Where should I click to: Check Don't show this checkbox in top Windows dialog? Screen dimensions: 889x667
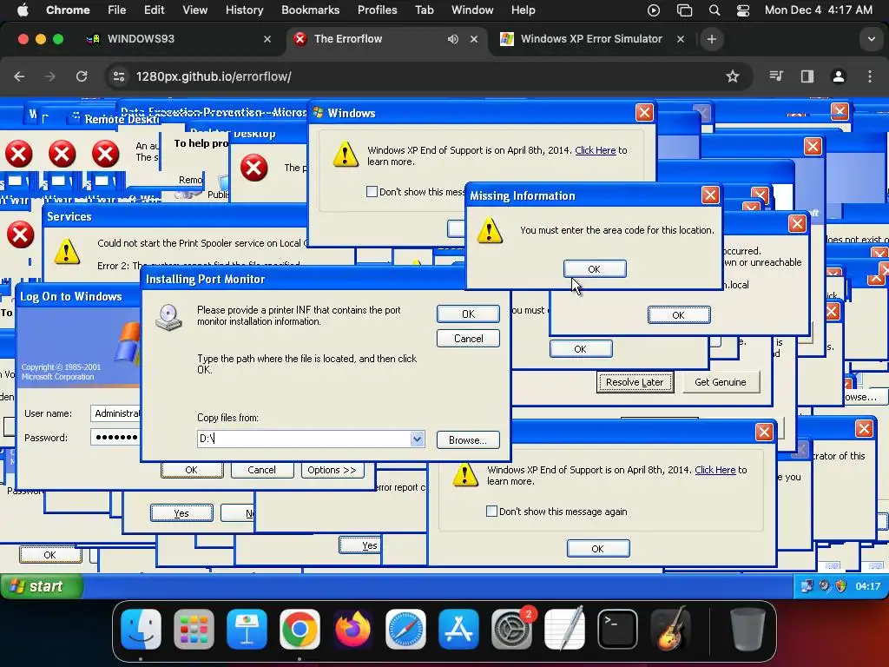click(x=372, y=192)
